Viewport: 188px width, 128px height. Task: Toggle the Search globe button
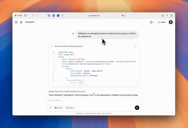tap(59, 108)
